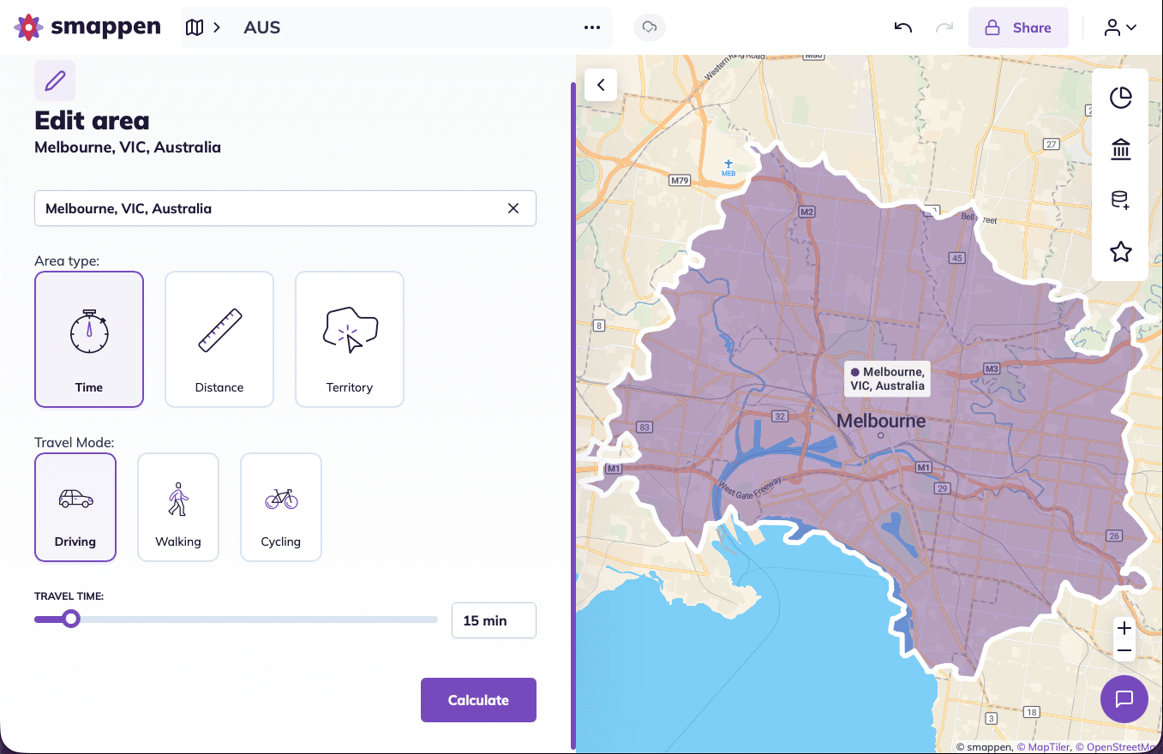Click the smappen logo
This screenshot has height=754, width=1163.
pyautogui.click(x=87, y=27)
